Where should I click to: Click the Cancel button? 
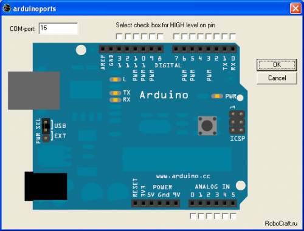pyautogui.click(x=277, y=78)
